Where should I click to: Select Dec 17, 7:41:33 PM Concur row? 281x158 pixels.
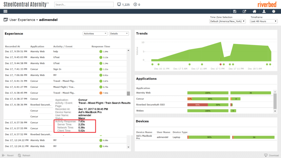click(65, 69)
